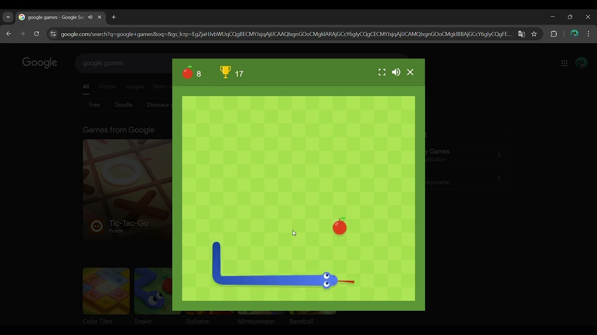Go back to the previous page
The width and height of the screenshot is (597, 335).
pos(8,34)
